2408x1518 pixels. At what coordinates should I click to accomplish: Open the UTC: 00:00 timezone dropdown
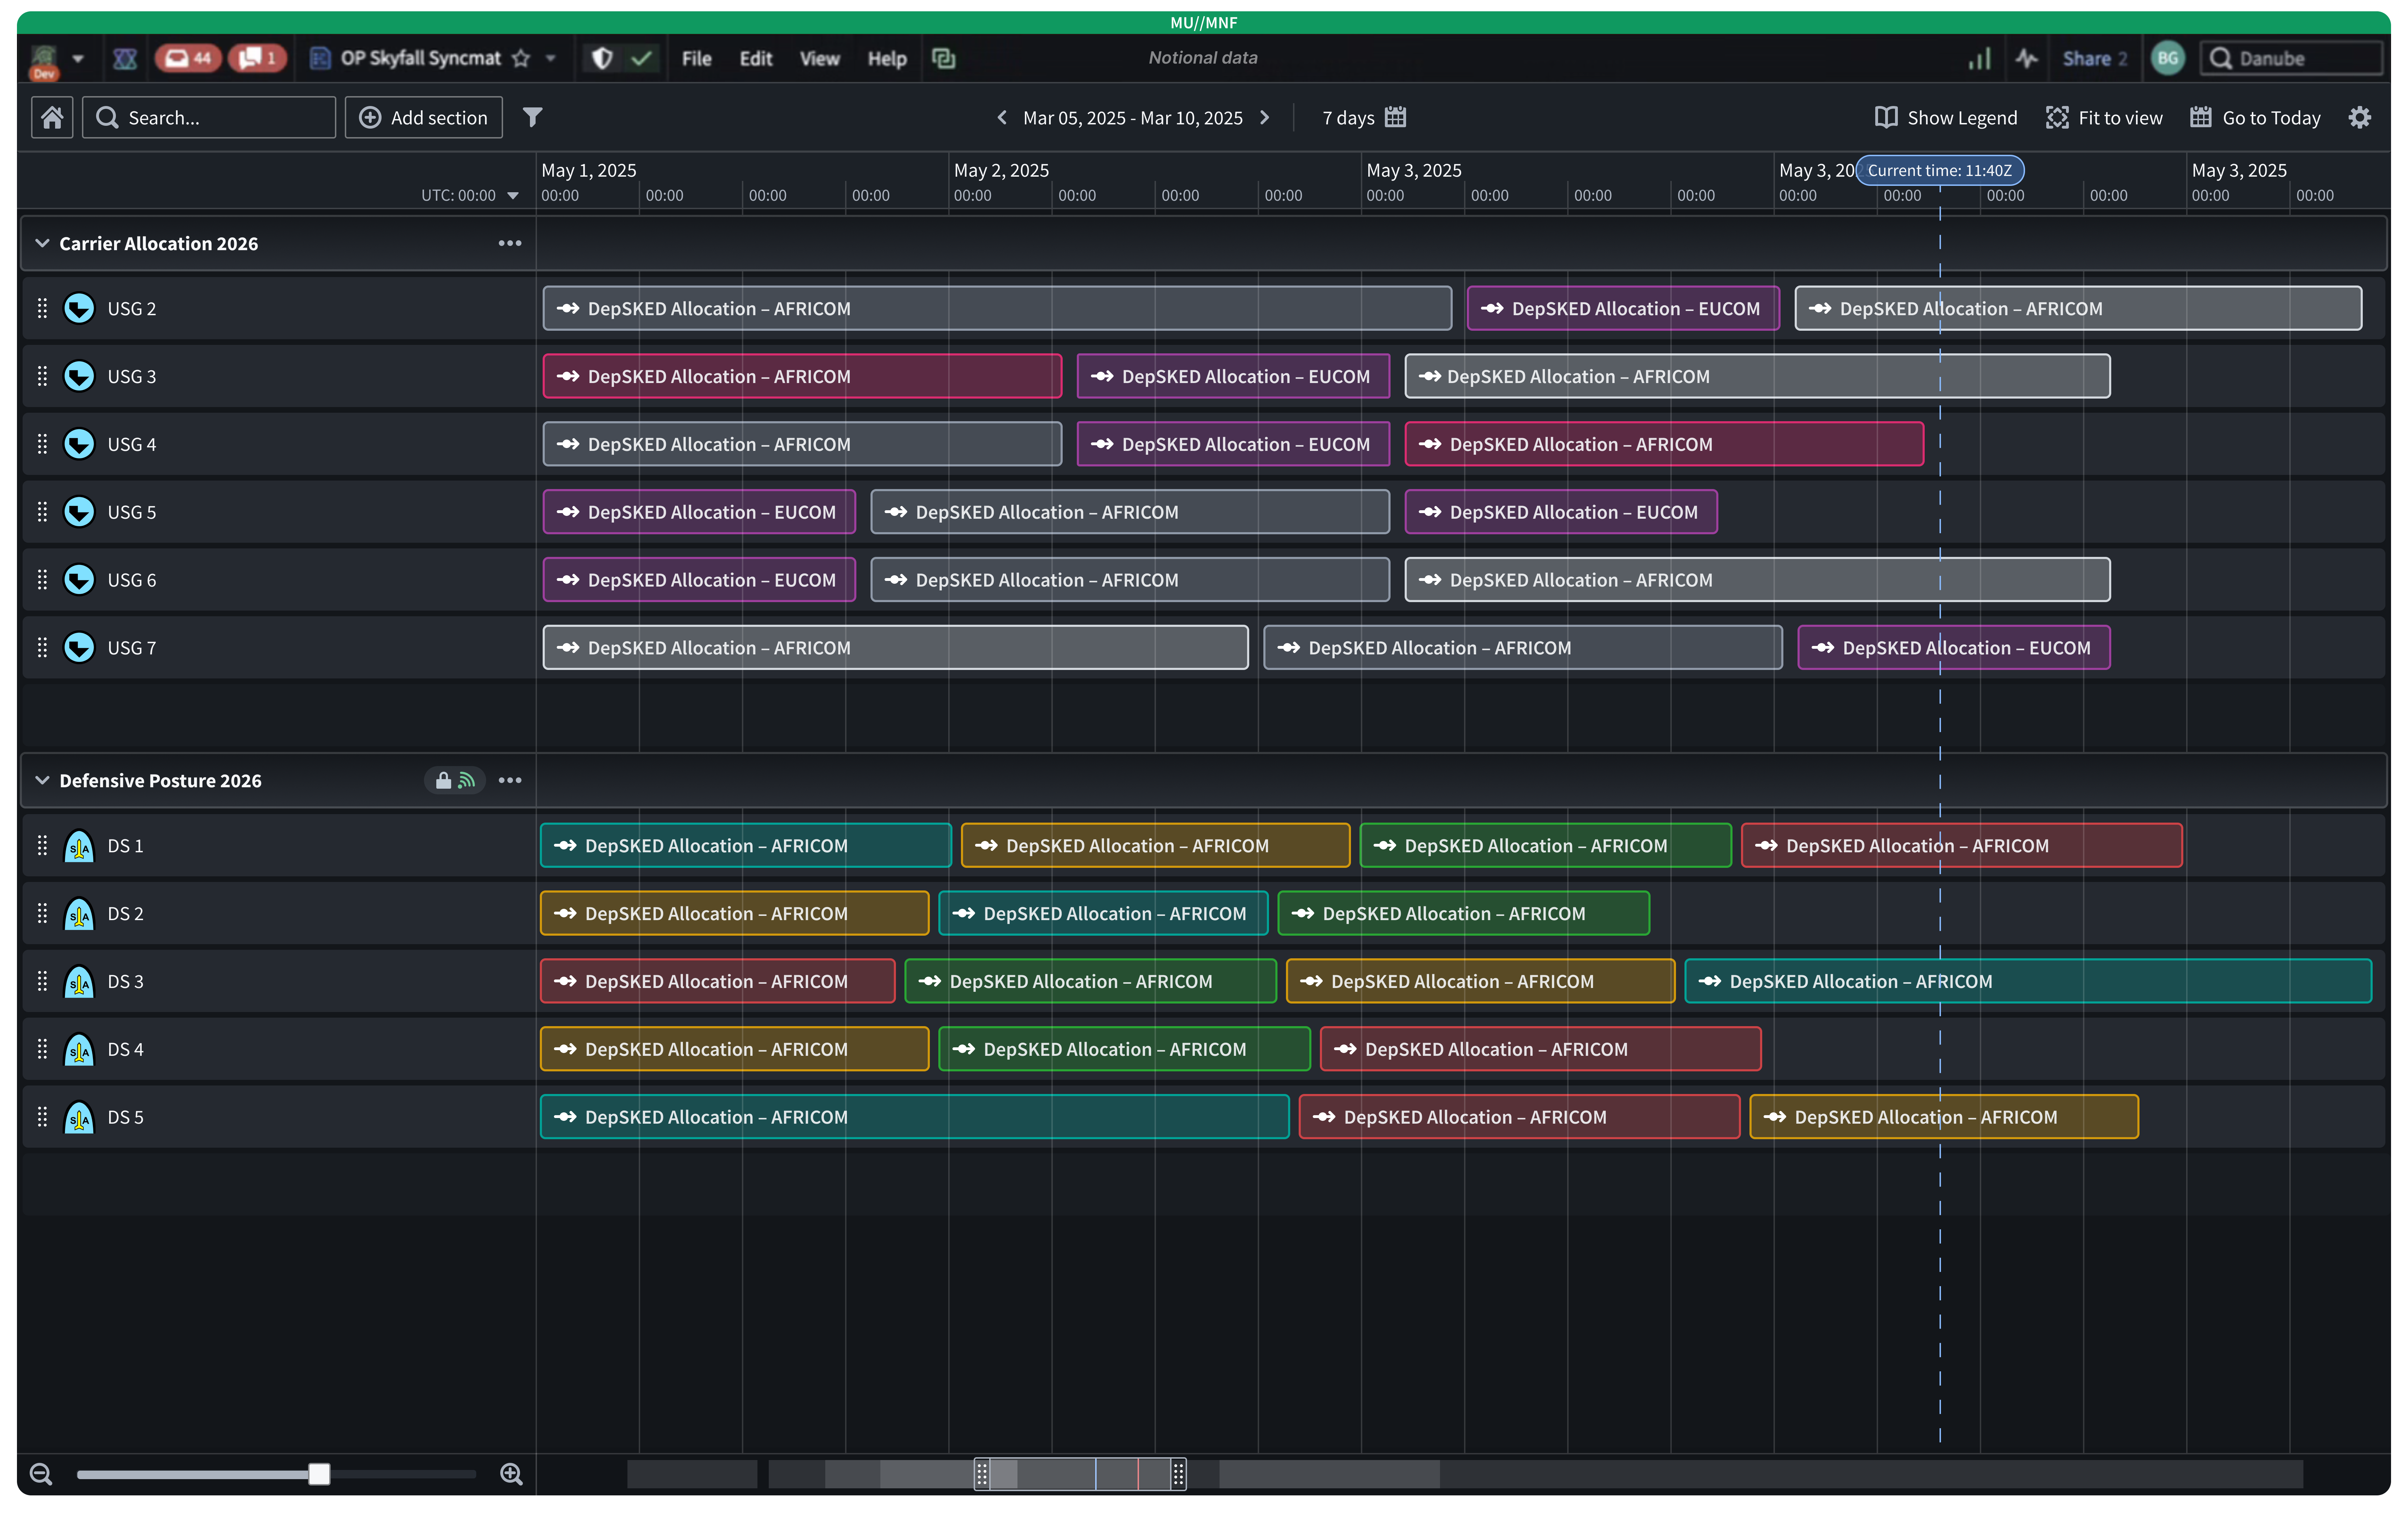click(x=470, y=196)
